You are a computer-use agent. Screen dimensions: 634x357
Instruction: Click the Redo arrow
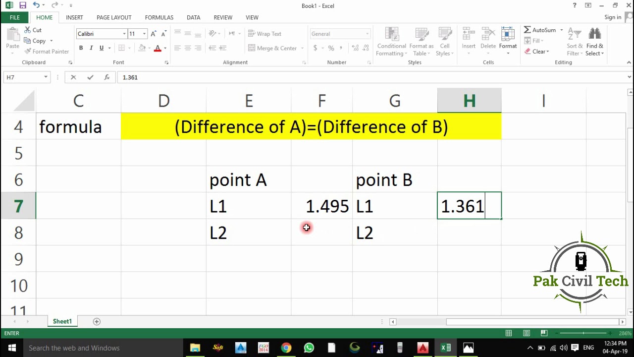(54, 5)
